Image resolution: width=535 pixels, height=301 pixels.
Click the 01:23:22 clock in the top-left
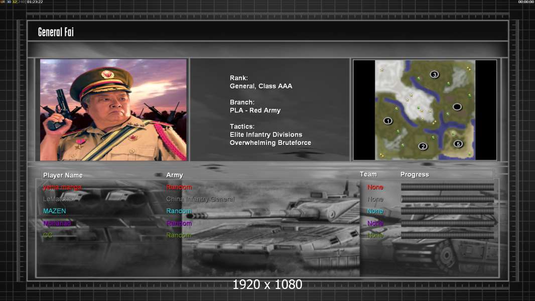pyautogui.click(x=35, y=2)
